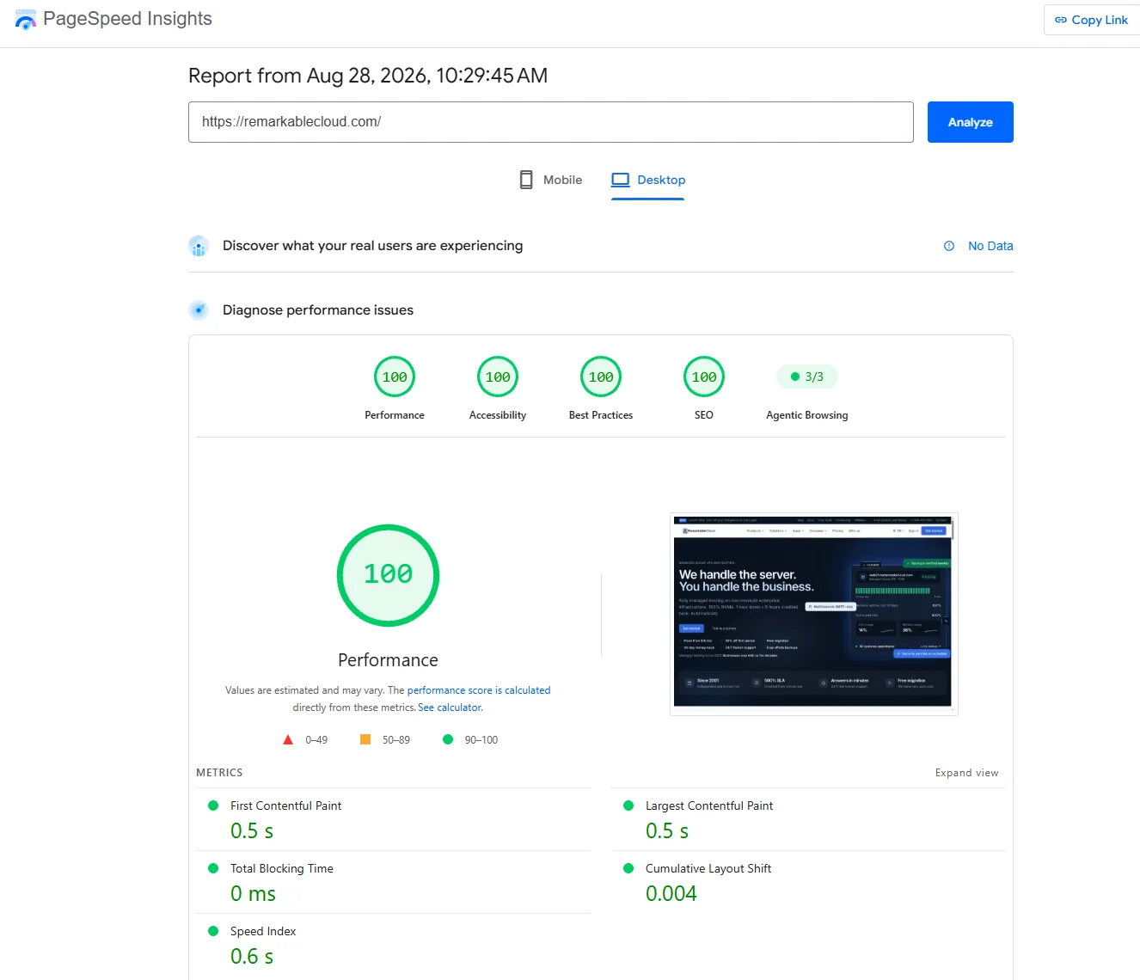Click Largest Contentful Paint metric label
This screenshot has width=1140, height=980.
coord(709,805)
